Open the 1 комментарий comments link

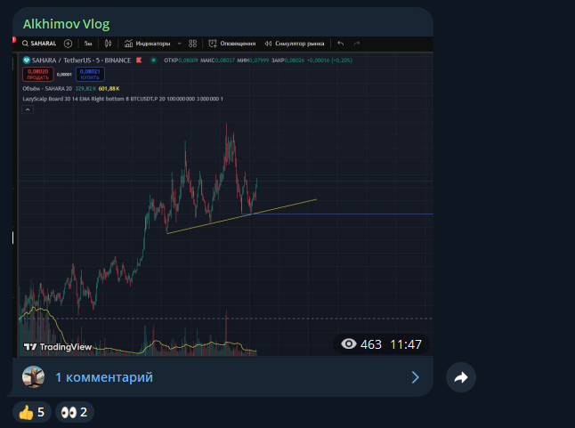(104, 377)
